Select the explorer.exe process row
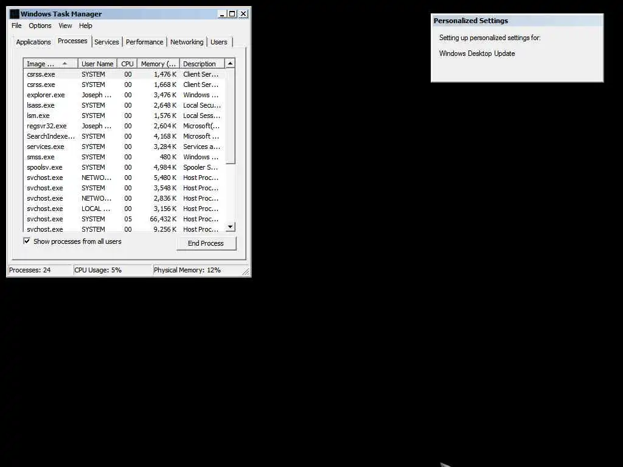 [124, 95]
